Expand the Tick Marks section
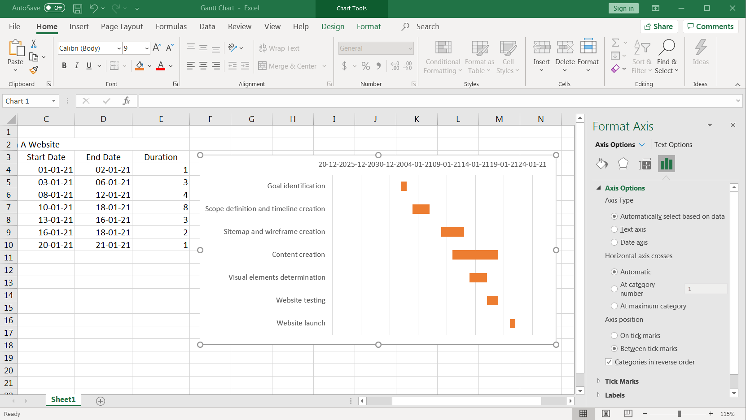 (x=621, y=381)
